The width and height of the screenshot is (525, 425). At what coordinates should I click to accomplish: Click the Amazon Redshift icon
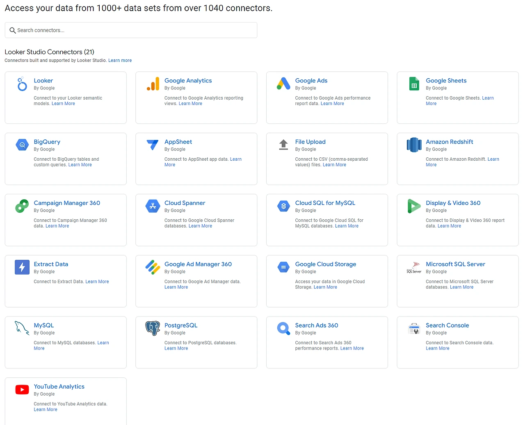[x=414, y=145]
